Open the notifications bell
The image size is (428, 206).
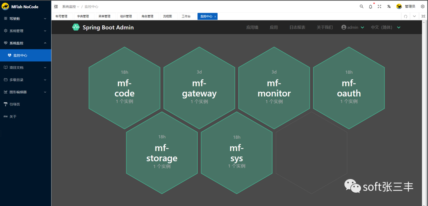(x=371, y=6)
